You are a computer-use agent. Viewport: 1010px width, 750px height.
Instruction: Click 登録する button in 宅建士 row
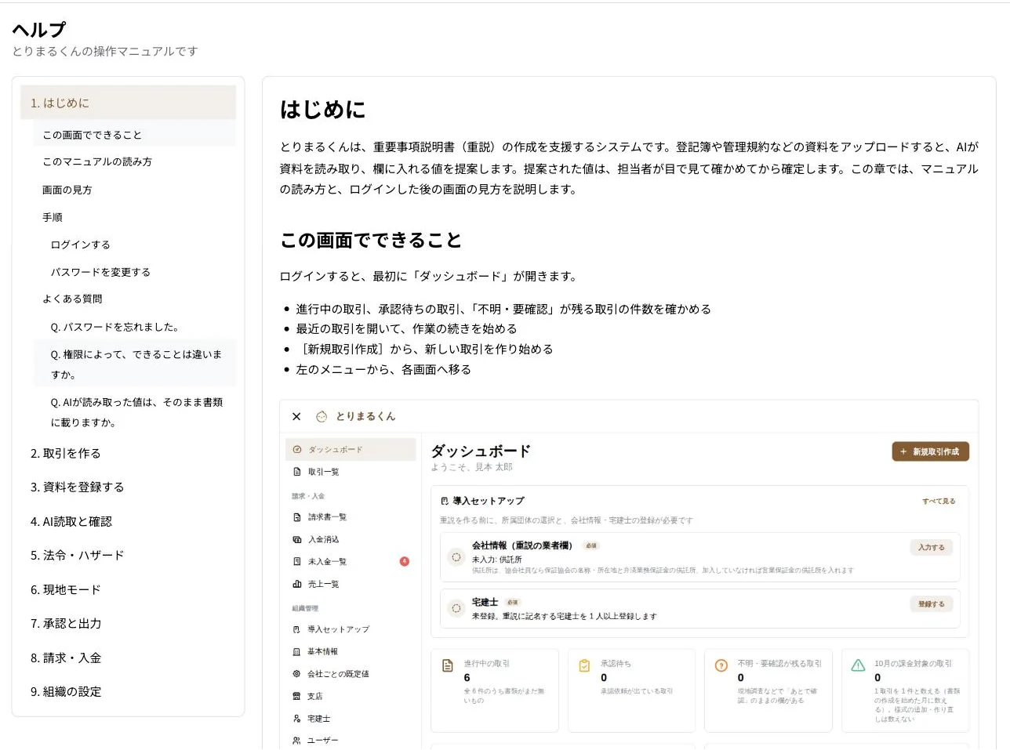(932, 604)
